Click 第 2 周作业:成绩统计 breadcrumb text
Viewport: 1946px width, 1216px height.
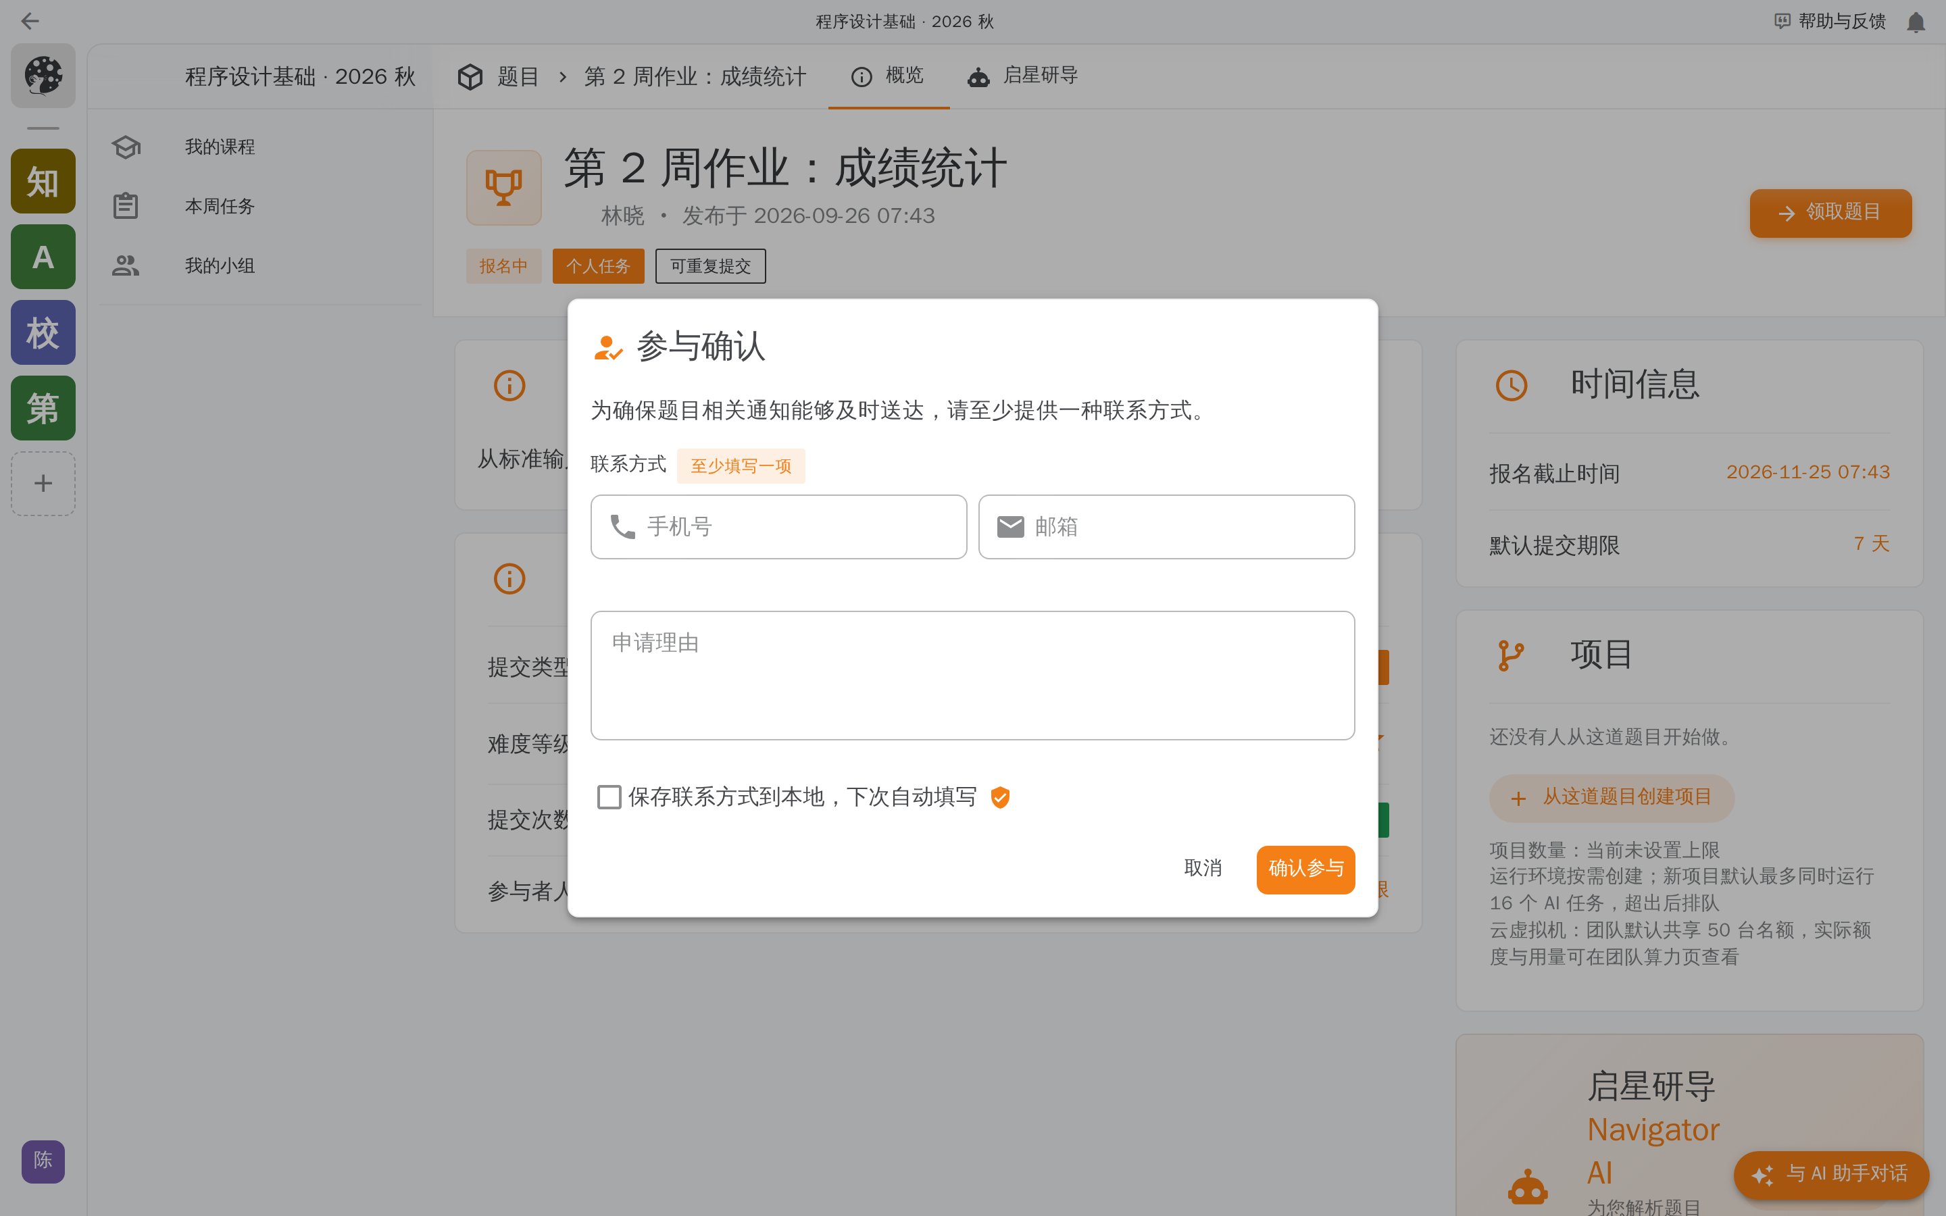click(695, 76)
